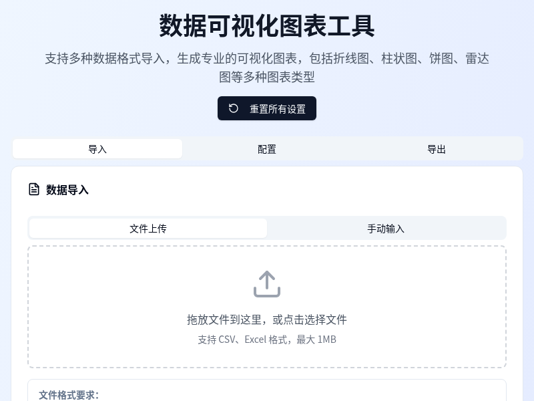Click the 重置所有设置 button
The image size is (534, 401).
point(267,108)
